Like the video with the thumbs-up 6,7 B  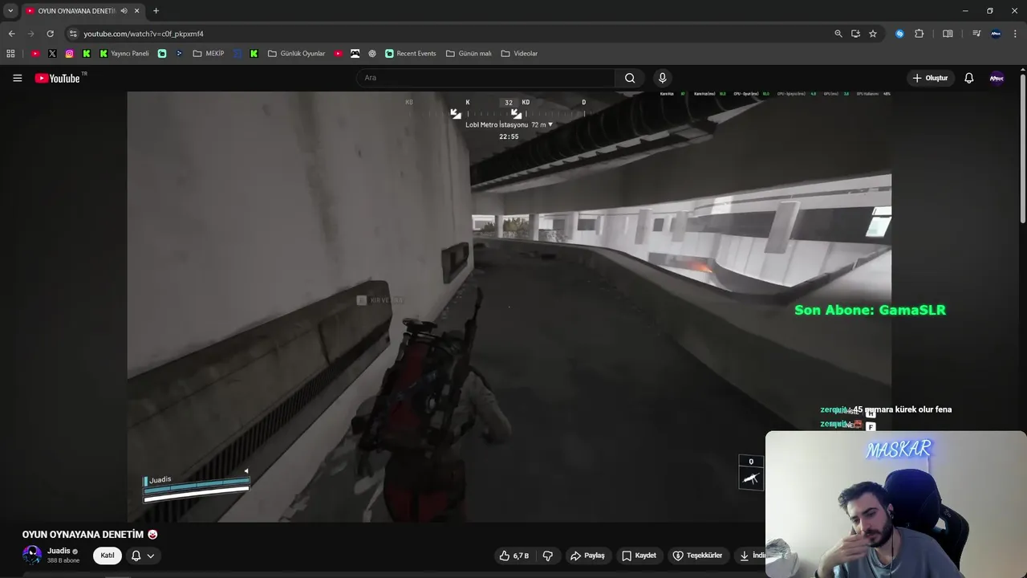(514, 556)
